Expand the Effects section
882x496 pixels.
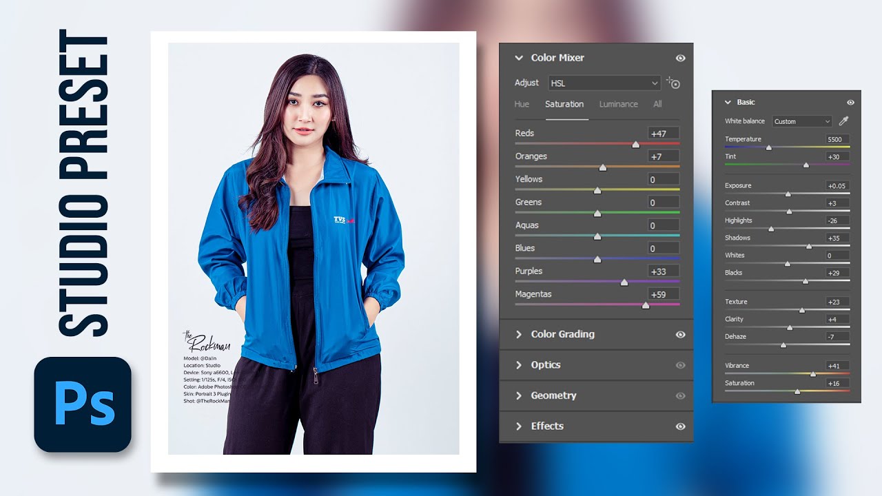click(519, 426)
